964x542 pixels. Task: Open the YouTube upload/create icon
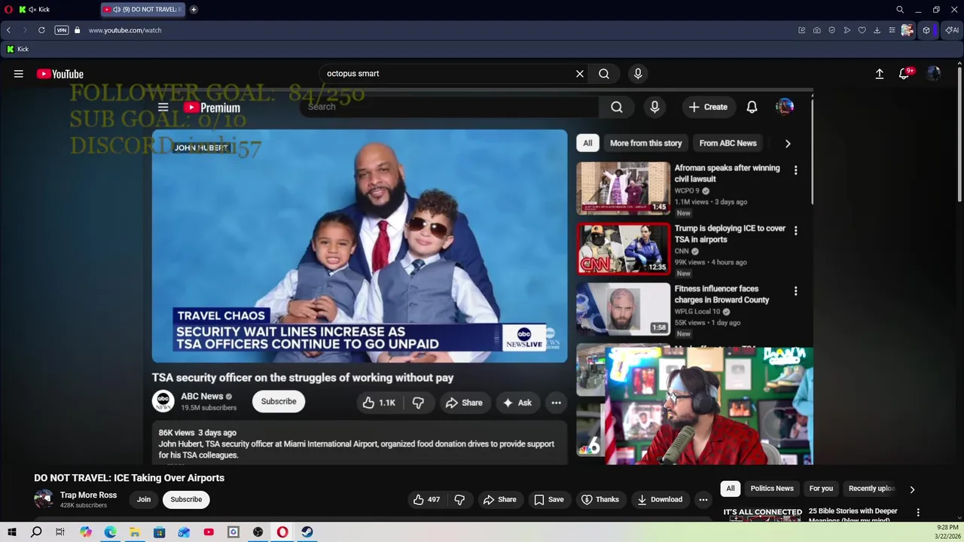(879, 74)
